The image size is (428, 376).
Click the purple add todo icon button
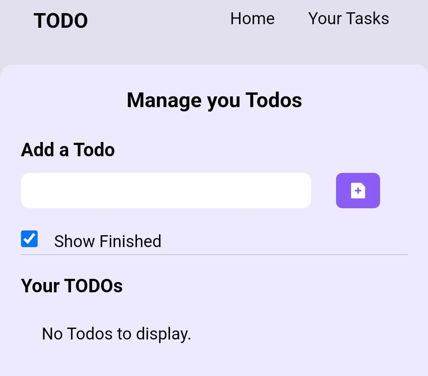click(358, 190)
